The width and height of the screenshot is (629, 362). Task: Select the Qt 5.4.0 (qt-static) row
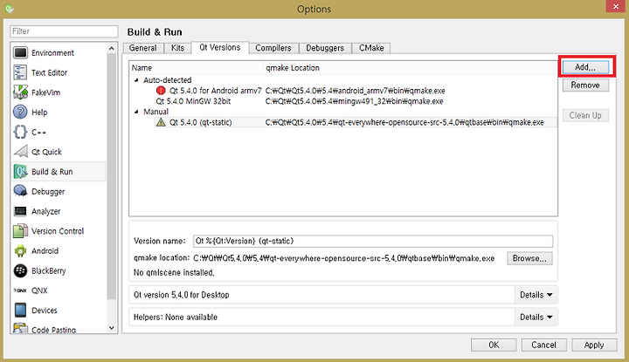coord(343,122)
